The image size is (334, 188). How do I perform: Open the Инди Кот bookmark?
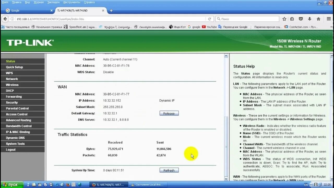click(x=177, y=27)
